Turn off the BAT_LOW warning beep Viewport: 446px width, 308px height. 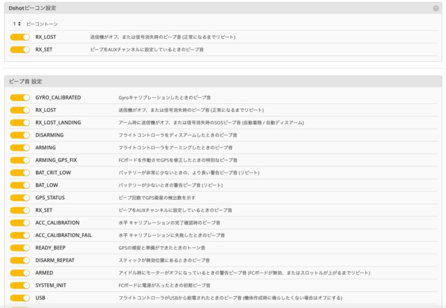(20, 185)
